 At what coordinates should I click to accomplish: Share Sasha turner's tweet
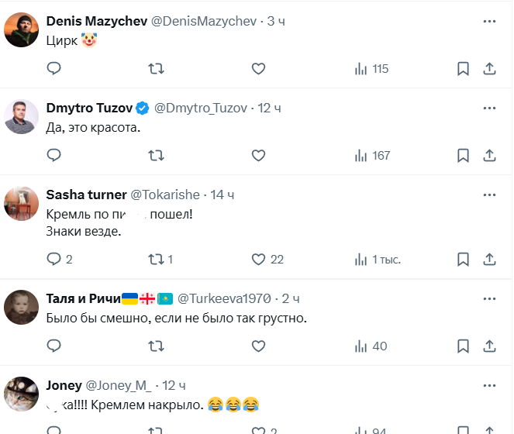pos(490,260)
